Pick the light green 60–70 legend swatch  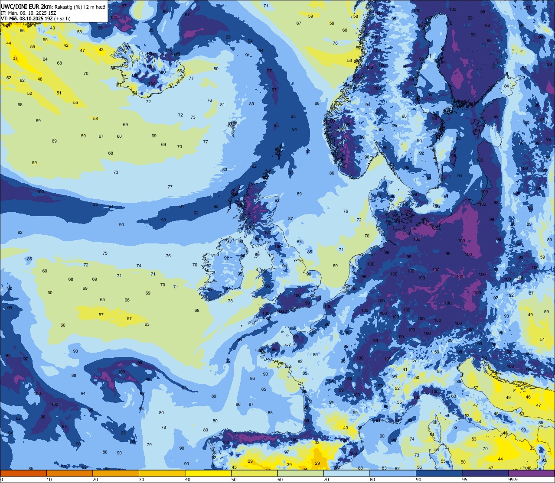(x=300, y=473)
